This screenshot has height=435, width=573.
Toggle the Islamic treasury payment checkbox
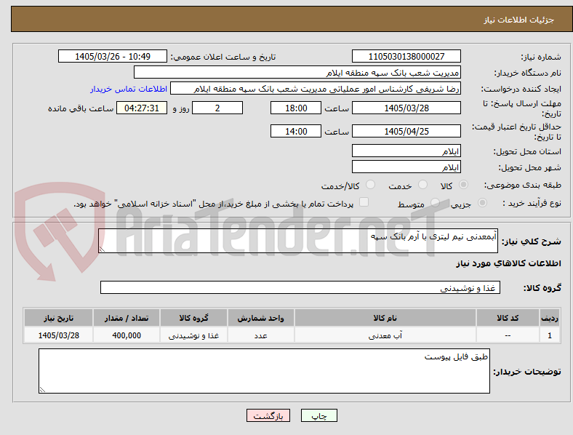(x=364, y=202)
